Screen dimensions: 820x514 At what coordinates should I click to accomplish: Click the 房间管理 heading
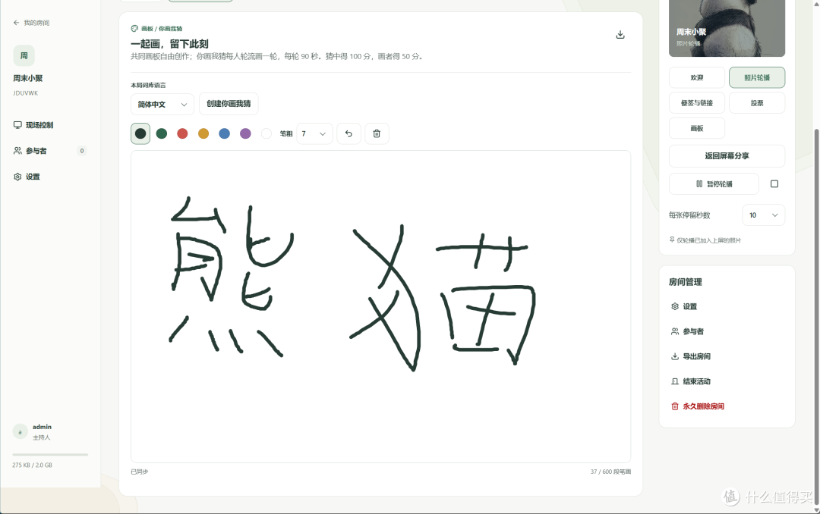685,282
